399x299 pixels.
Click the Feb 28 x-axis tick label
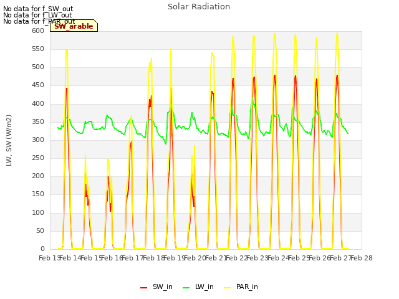click(x=362, y=258)
